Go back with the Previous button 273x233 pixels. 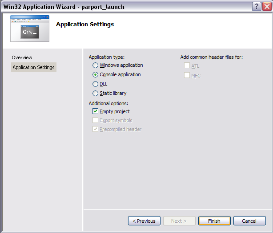(x=144, y=221)
